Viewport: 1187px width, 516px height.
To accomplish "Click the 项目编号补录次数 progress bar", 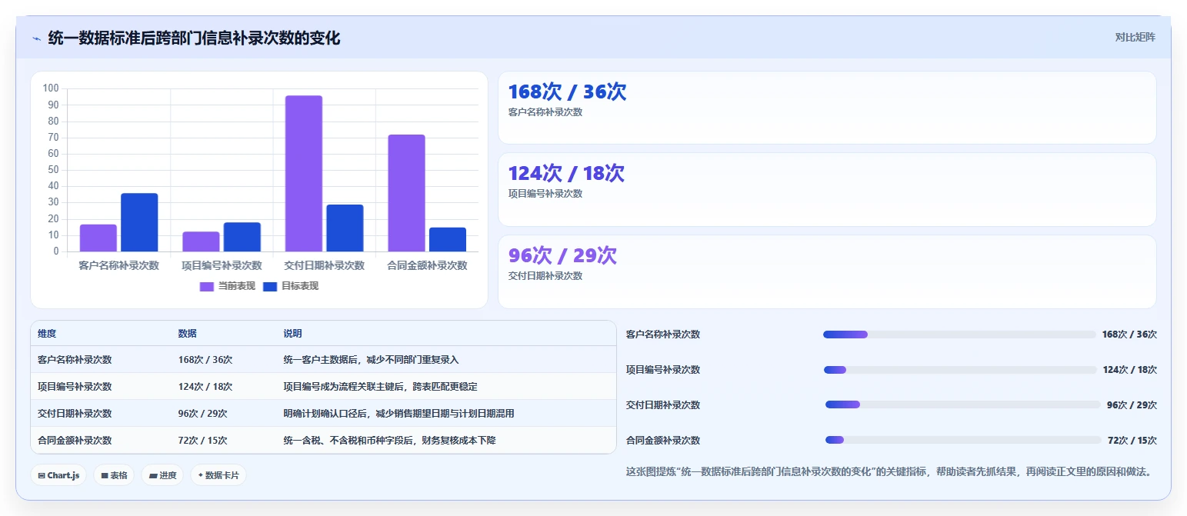I will tap(960, 370).
